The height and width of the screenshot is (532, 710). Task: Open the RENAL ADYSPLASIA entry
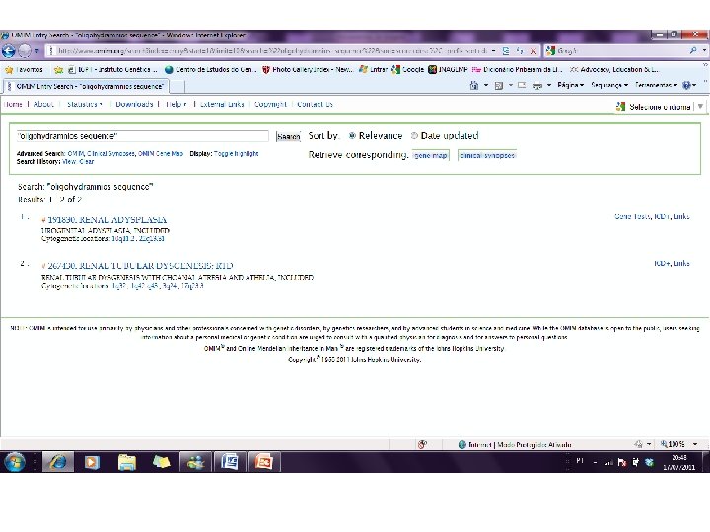[x=106, y=220]
